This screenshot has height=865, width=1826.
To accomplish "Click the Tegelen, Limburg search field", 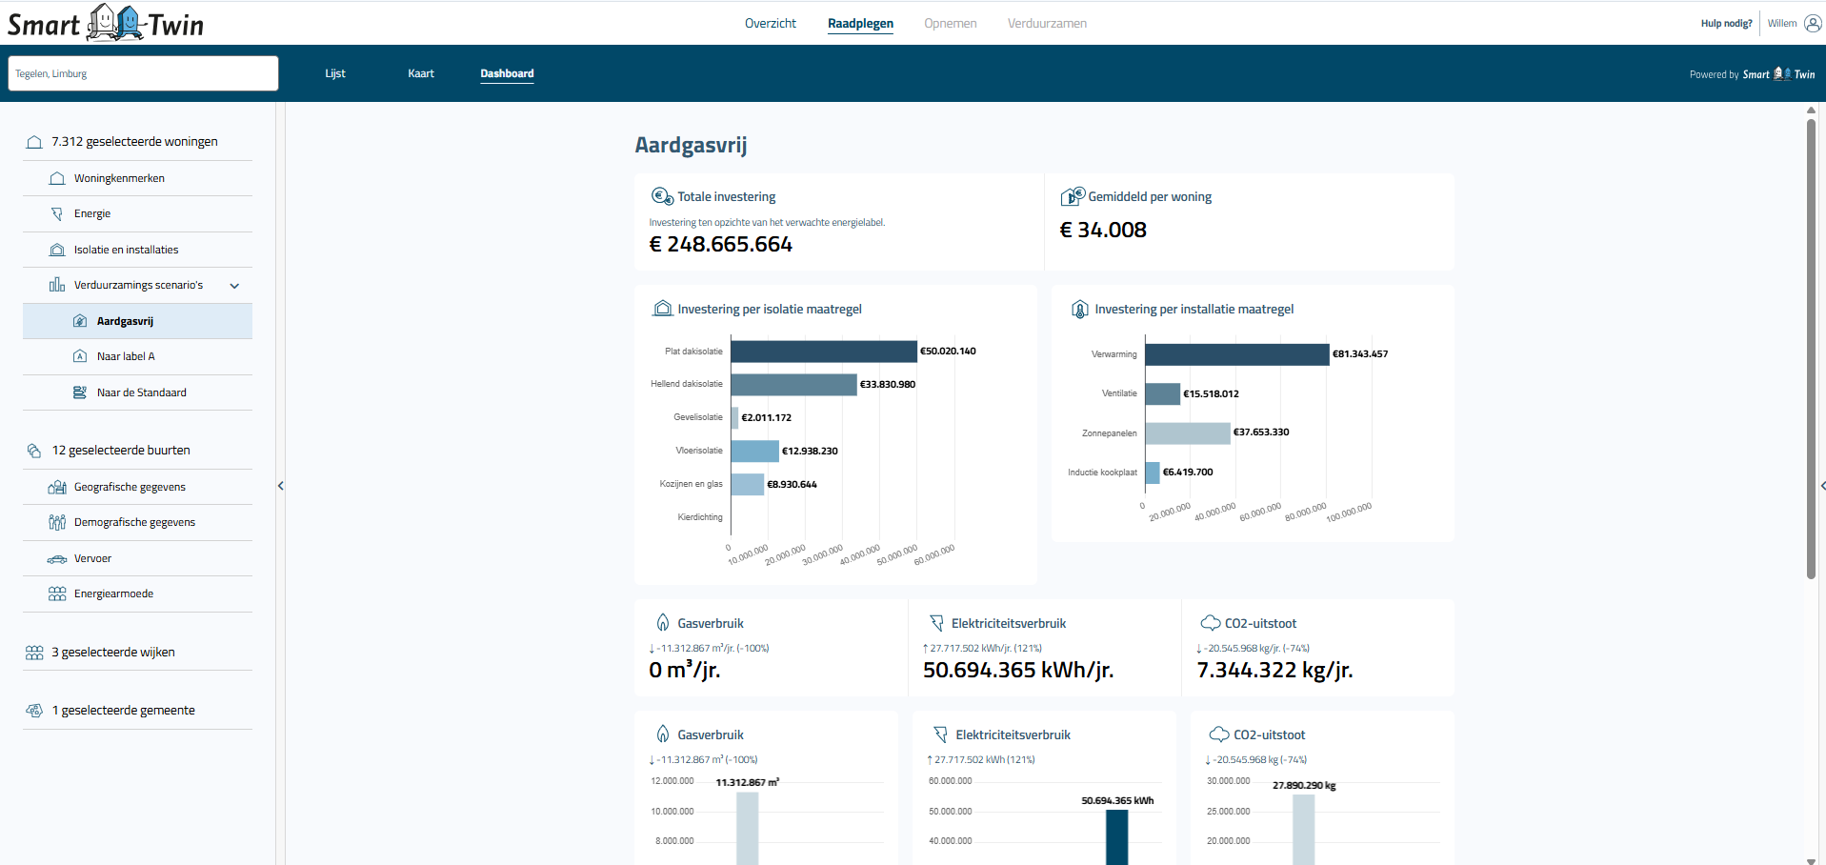I will coord(143,73).
